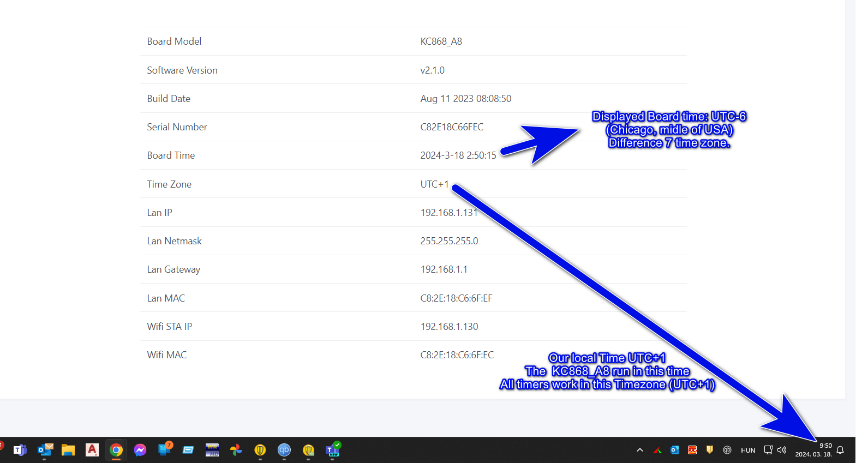Screen dimensions: 856x463
Task: Open the volume control in the tray
Action: [782, 450]
